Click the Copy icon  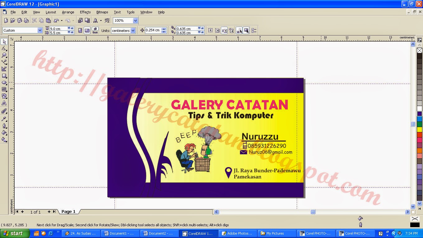click(41, 20)
